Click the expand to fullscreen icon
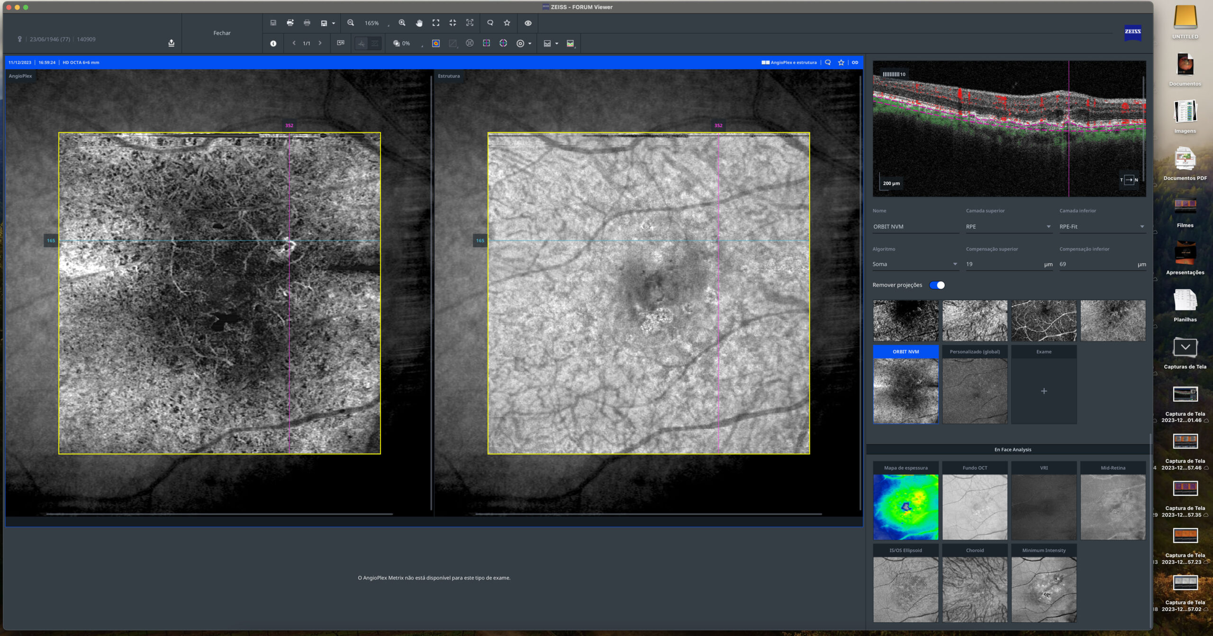The height and width of the screenshot is (636, 1213). (x=436, y=23)
